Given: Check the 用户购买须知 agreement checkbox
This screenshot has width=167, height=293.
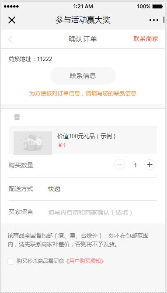Looking at the screenshot, I should coord(10,261).
